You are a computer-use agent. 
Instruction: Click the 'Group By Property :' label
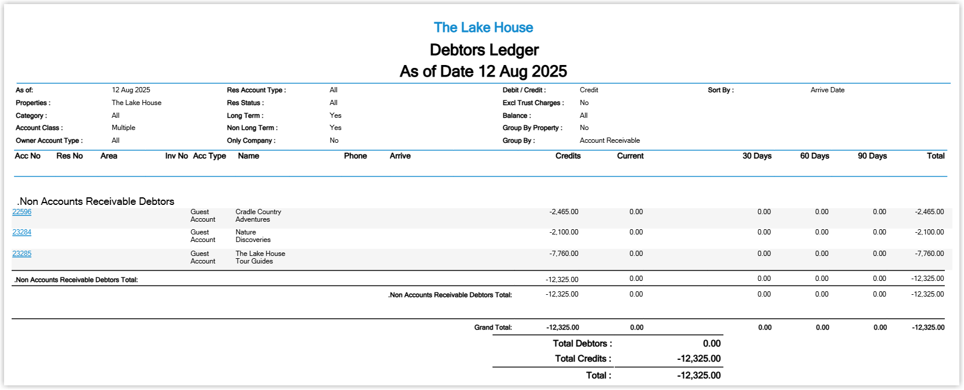(532, 128)
